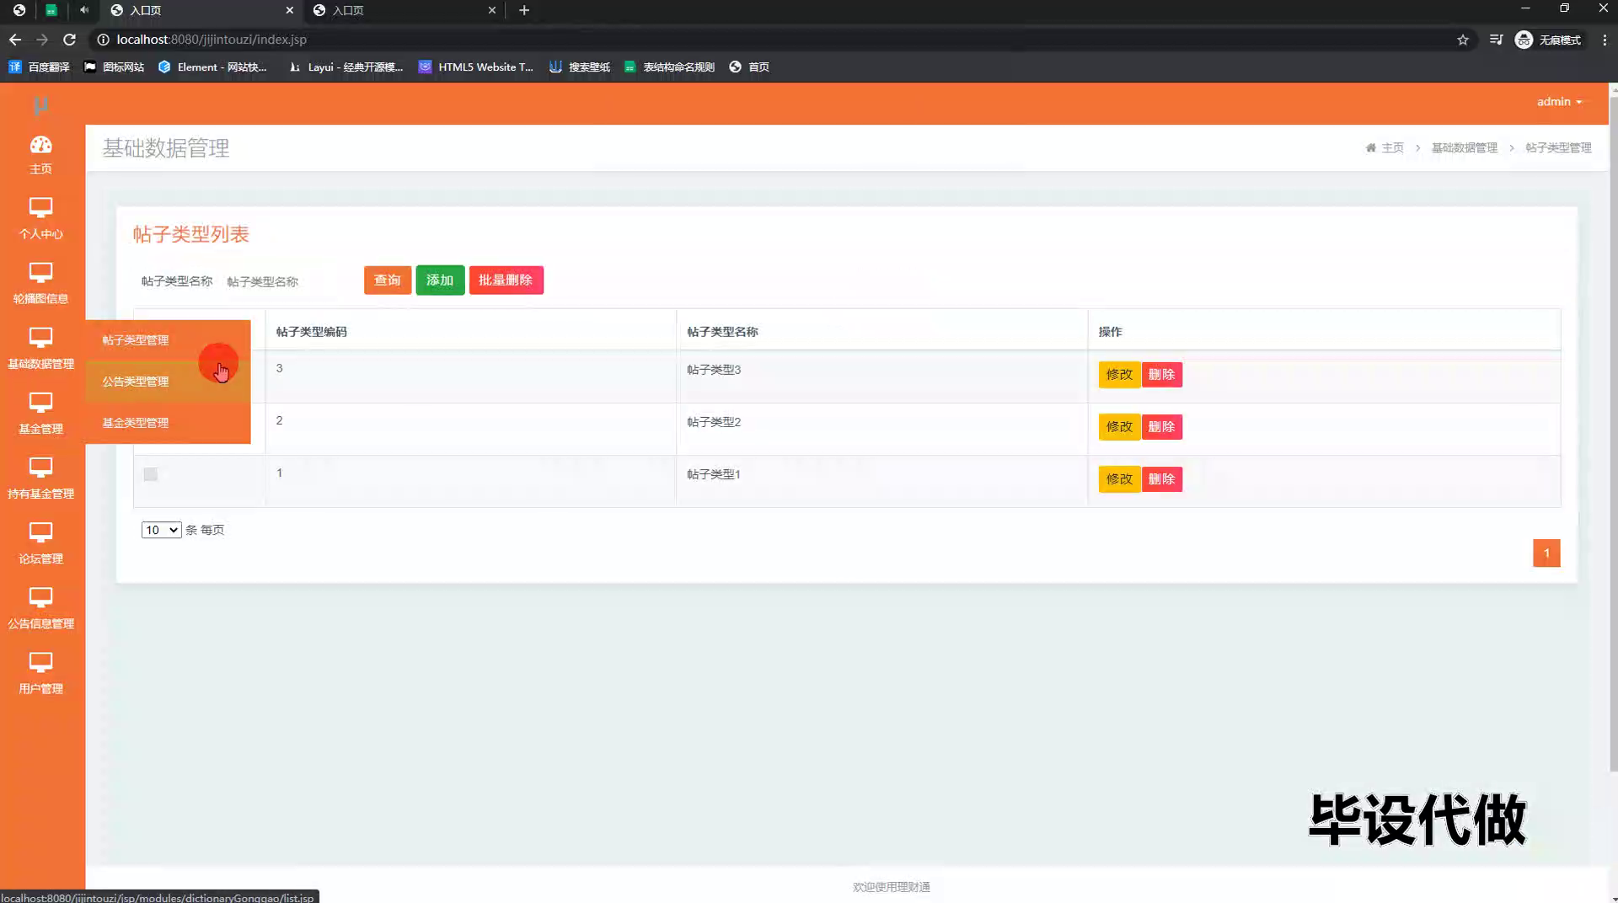Viewport: 1618px width, 903px height.
Task: Focus the 帖子类型名称 search input
Action: click(x=287, y=281)
